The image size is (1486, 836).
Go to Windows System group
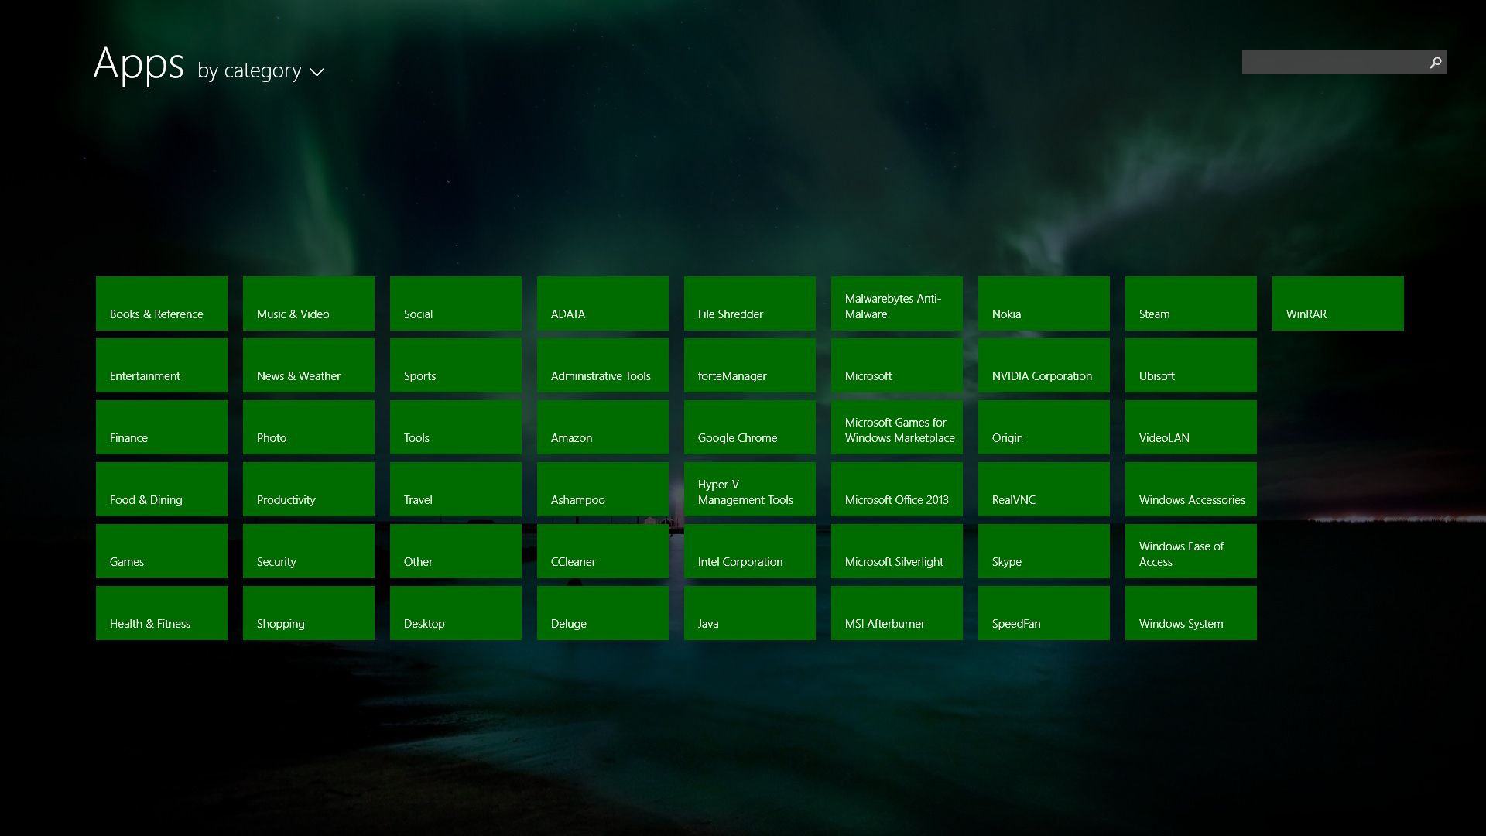click(1191, 613)
